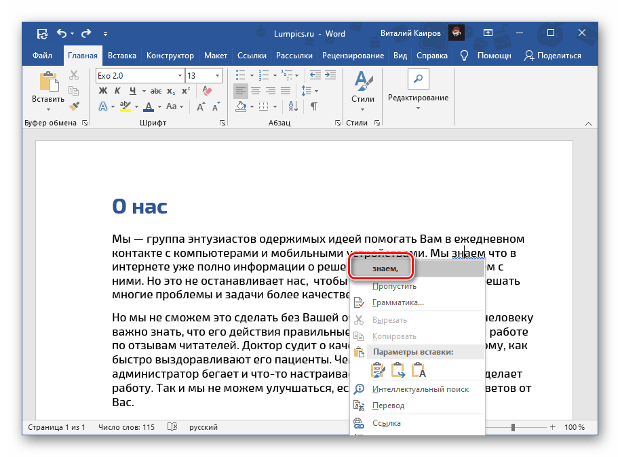Select the Format Painter brush
Screen dimensions: 620x457
(x=74, y=106)
